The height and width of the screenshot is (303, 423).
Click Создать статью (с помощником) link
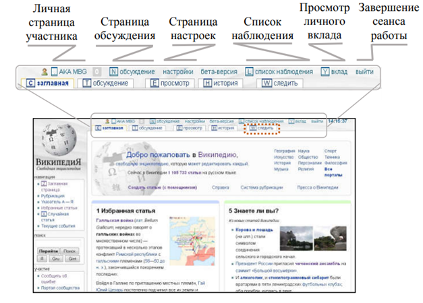point(163,187)
